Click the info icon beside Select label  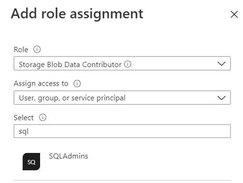point(42,117)
